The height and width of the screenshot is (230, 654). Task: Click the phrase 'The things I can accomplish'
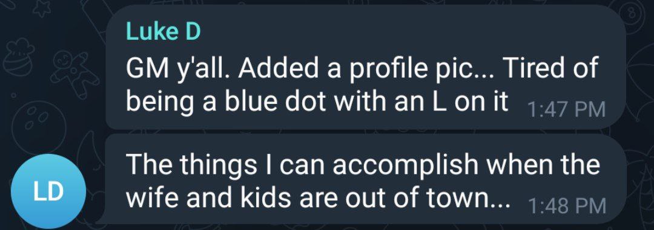coord(302,165)
